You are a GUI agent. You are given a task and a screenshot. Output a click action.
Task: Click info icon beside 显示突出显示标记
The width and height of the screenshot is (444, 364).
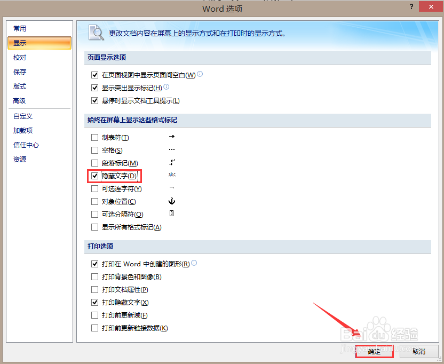[x=166, y=86]
